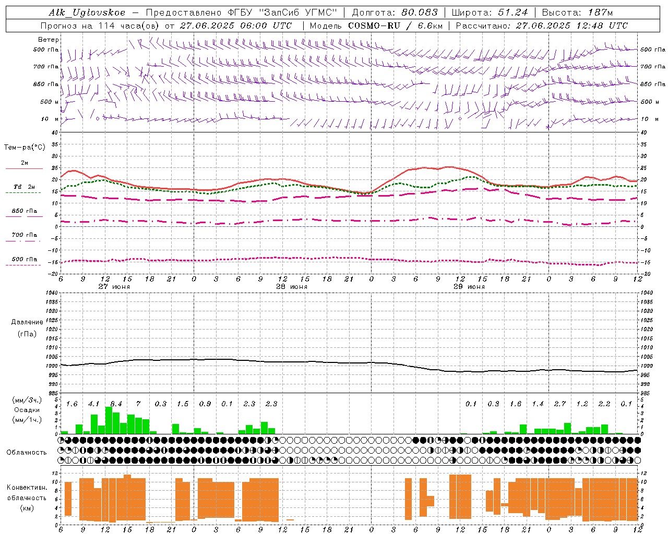The image size is (668, 534).
Task: Click the 'Давление' pressure panel label
Action: coord(27,322)
